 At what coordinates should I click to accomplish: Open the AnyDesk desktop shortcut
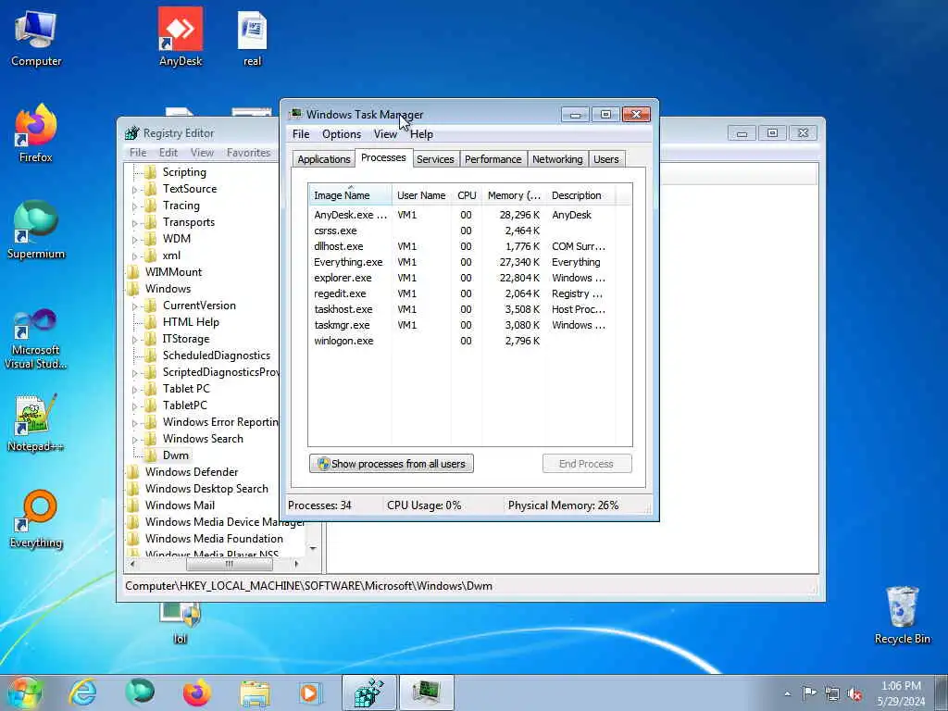click(181, 37)
